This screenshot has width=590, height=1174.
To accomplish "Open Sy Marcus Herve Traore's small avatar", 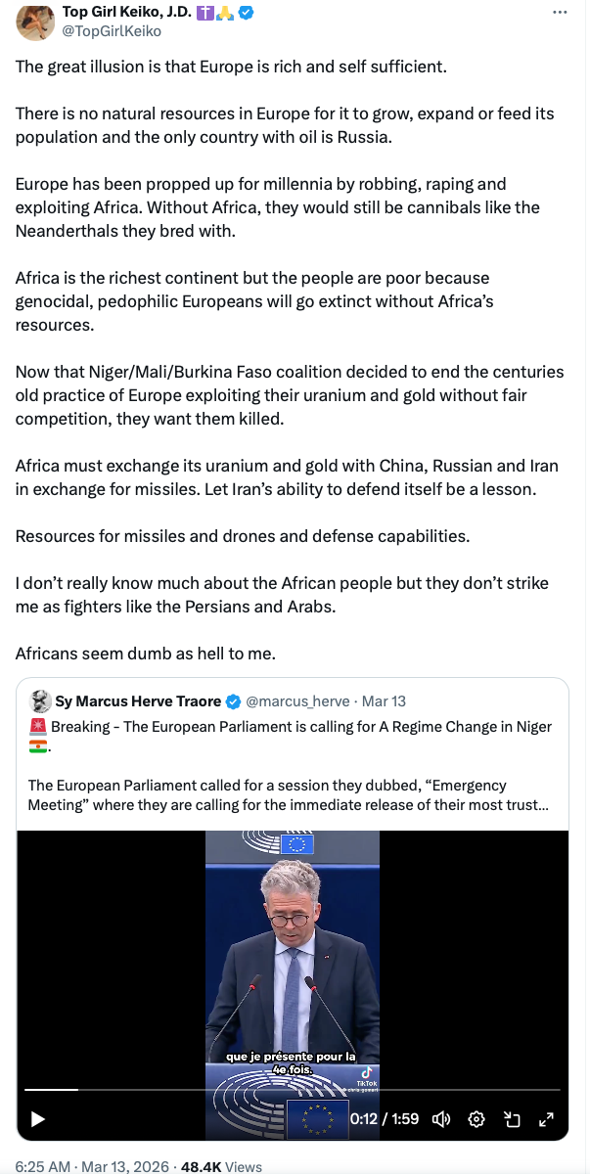I will (40, 700).
